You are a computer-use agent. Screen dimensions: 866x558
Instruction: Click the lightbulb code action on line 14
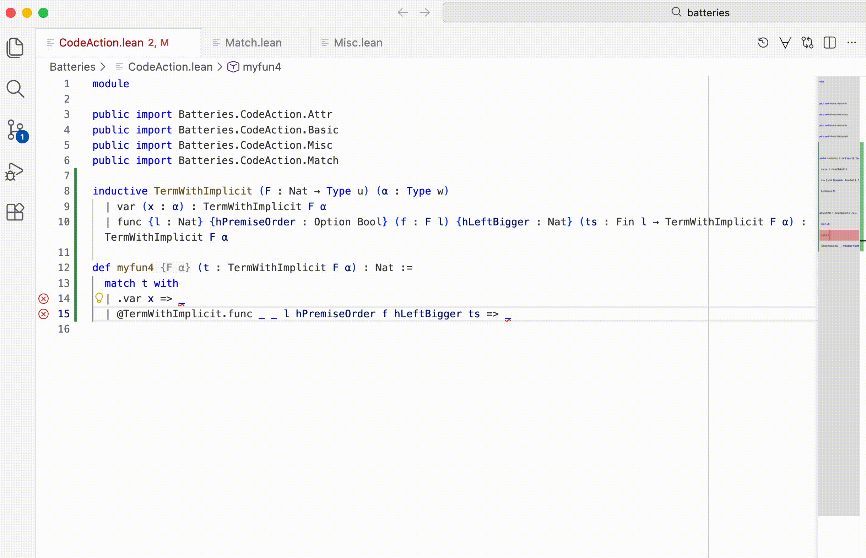coord(99,298)
